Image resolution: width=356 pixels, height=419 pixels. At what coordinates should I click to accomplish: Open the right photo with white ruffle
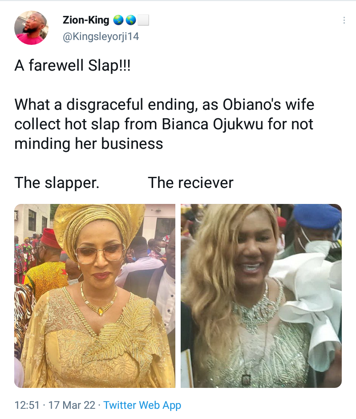point(261,295)
